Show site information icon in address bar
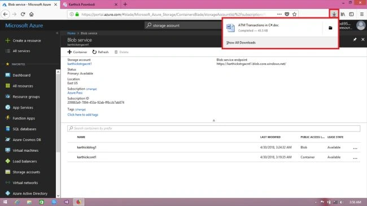Image resolution: width=367 pixels, height=206 pixels. click(72, 14)
